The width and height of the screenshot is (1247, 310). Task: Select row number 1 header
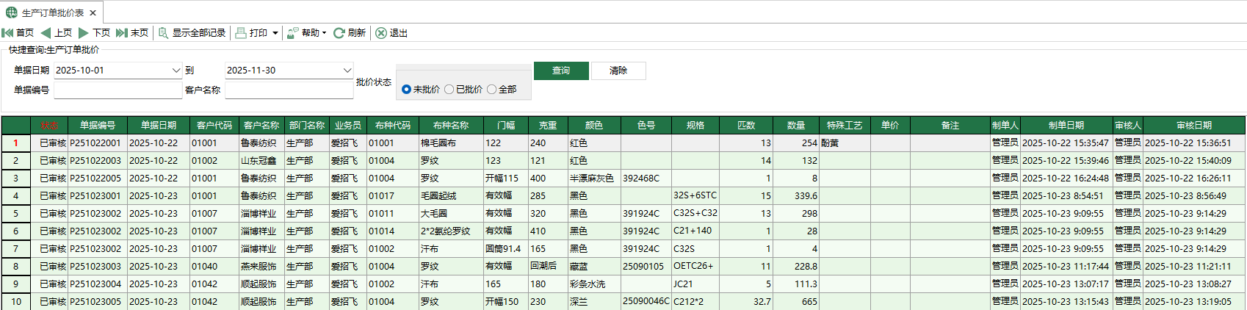(x=15, y=143)
